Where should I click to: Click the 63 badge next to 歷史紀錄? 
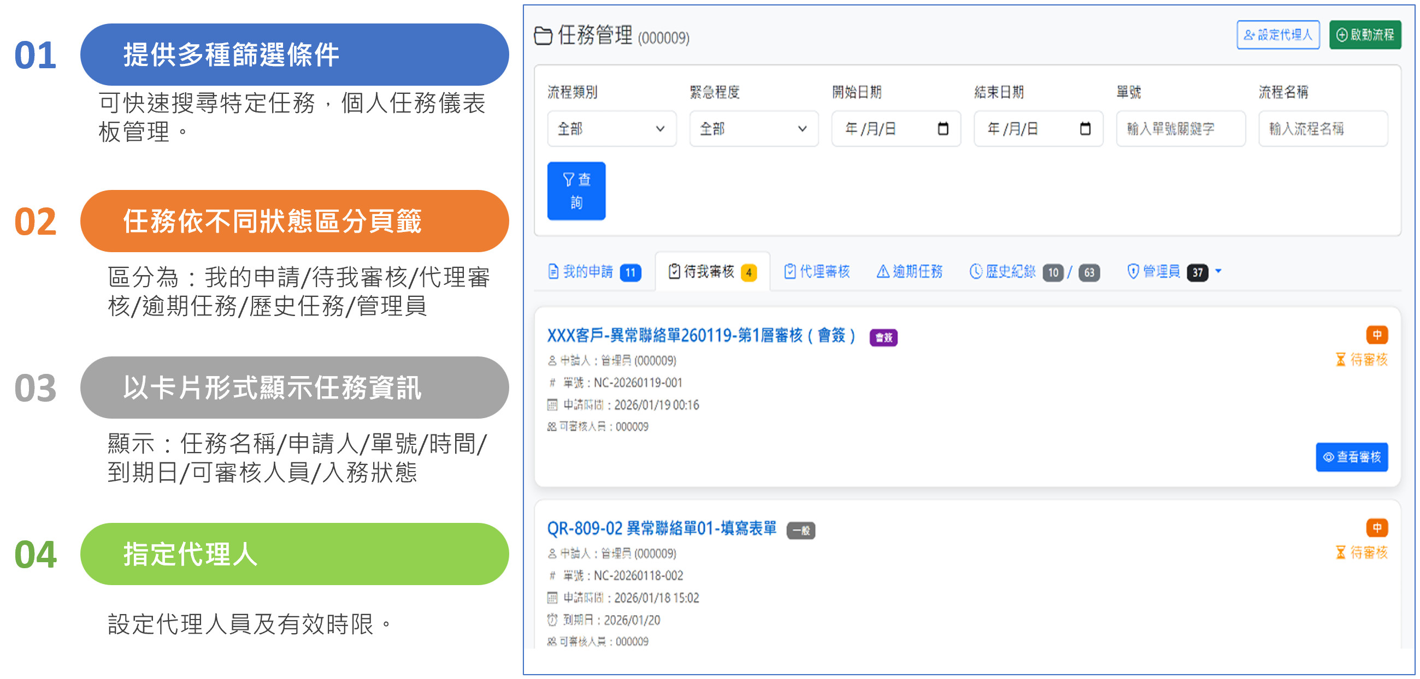click(1089, 272)
